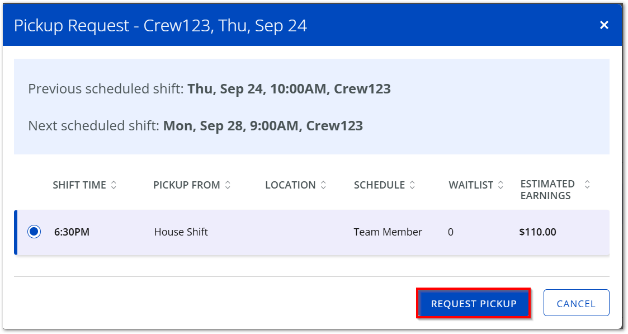The width and height of the screenshot is (628, 334).
Task: Click the sort arrows beside PICKUP FROM
Action: click(x=228, y=185)
